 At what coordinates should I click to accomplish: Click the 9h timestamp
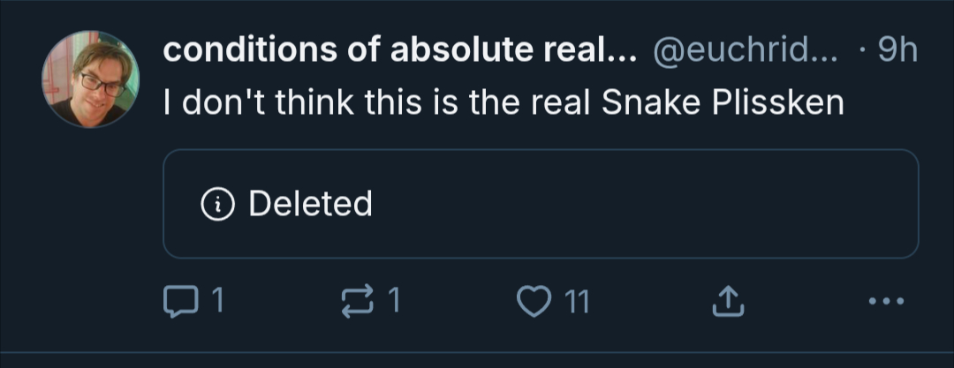pyautogui.click(x=898, y=52)
